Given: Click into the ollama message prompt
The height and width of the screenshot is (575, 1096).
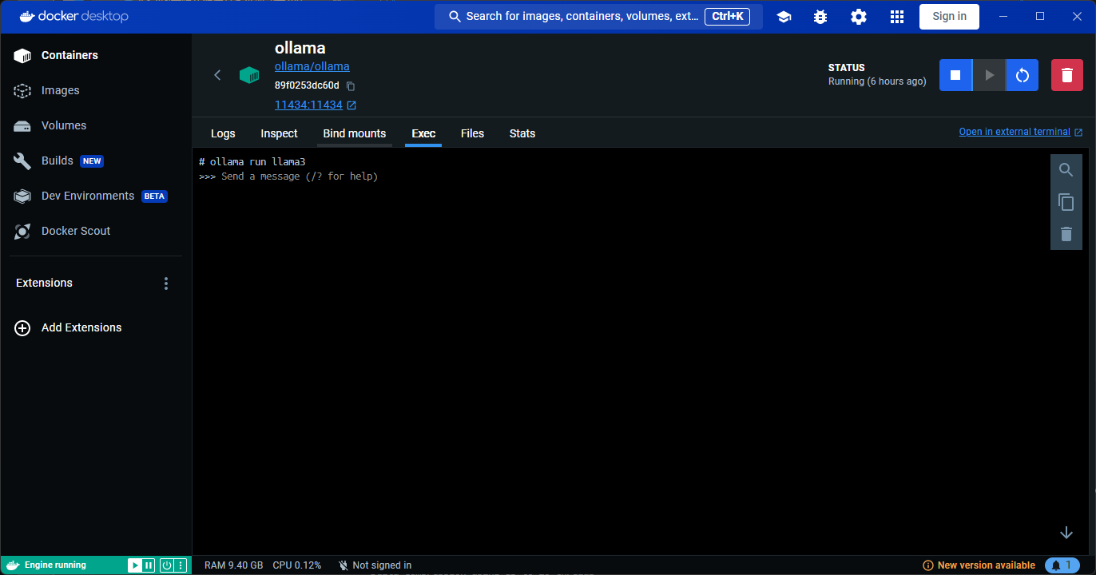Looking at the screenshot, I should pyautogui.click(x=300, y=176).
